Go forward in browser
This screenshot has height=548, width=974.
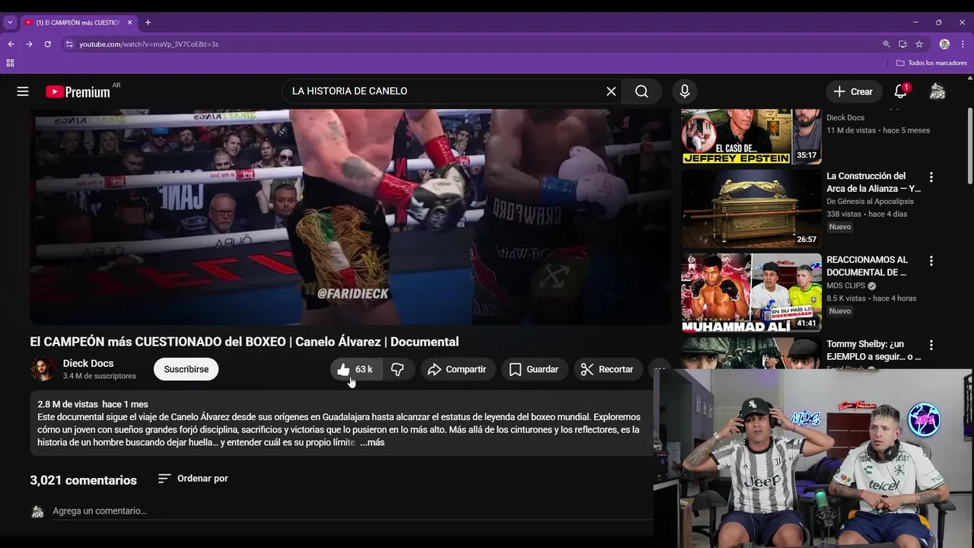tap(29, 44)
